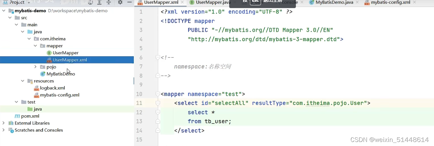
Task: Switch to the console tab
Action: [x=289, y=2]
